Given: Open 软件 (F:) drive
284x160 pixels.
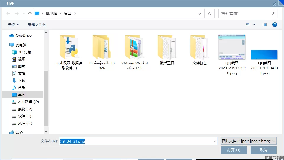Looking at the screenshot, I should pos(22,116).
